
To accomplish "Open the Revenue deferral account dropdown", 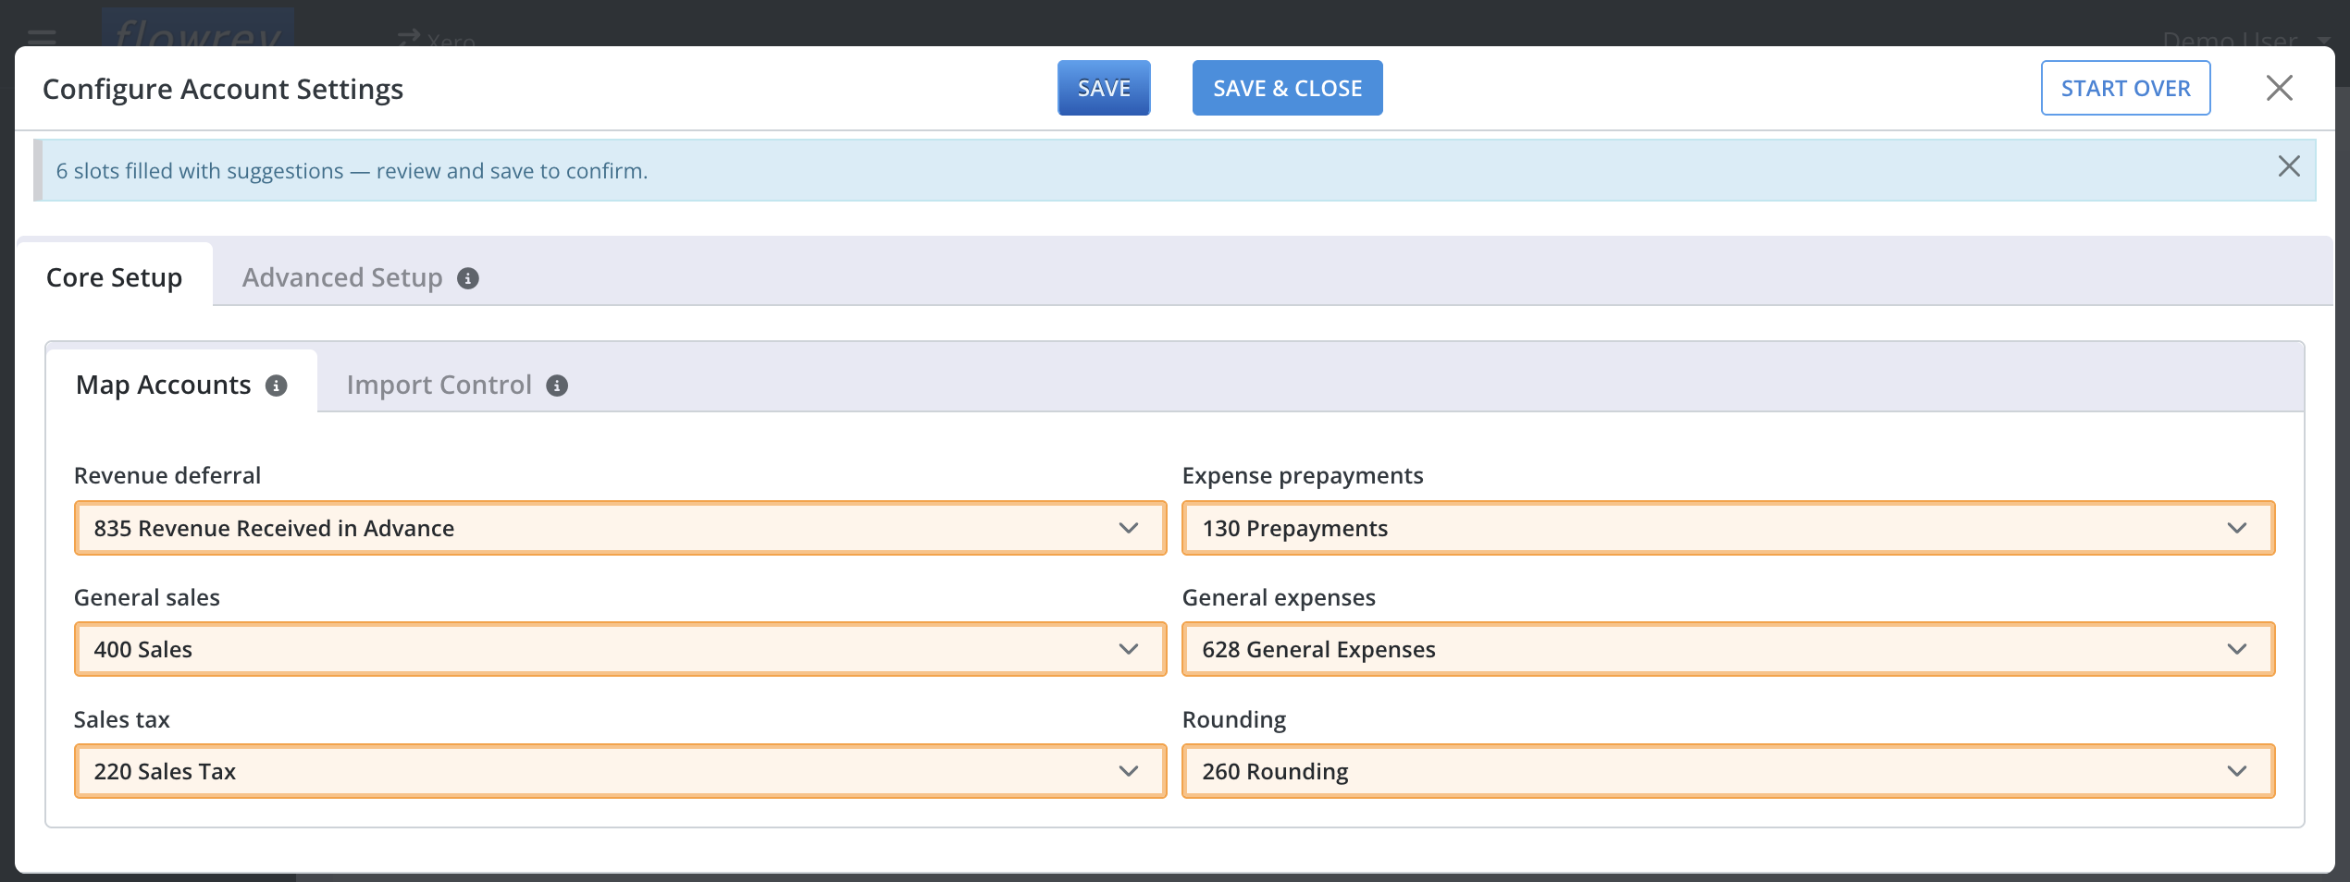I will (x=620, y=528).
